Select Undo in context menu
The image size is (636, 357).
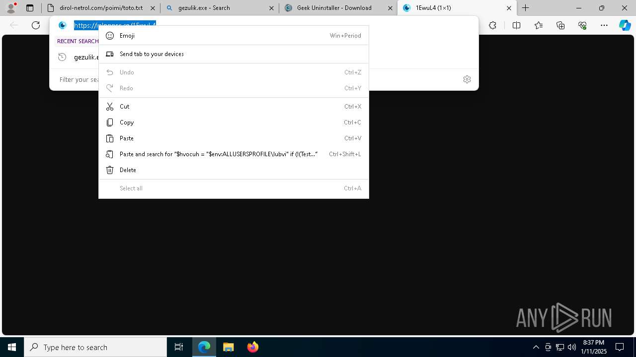tap(234, 72)
